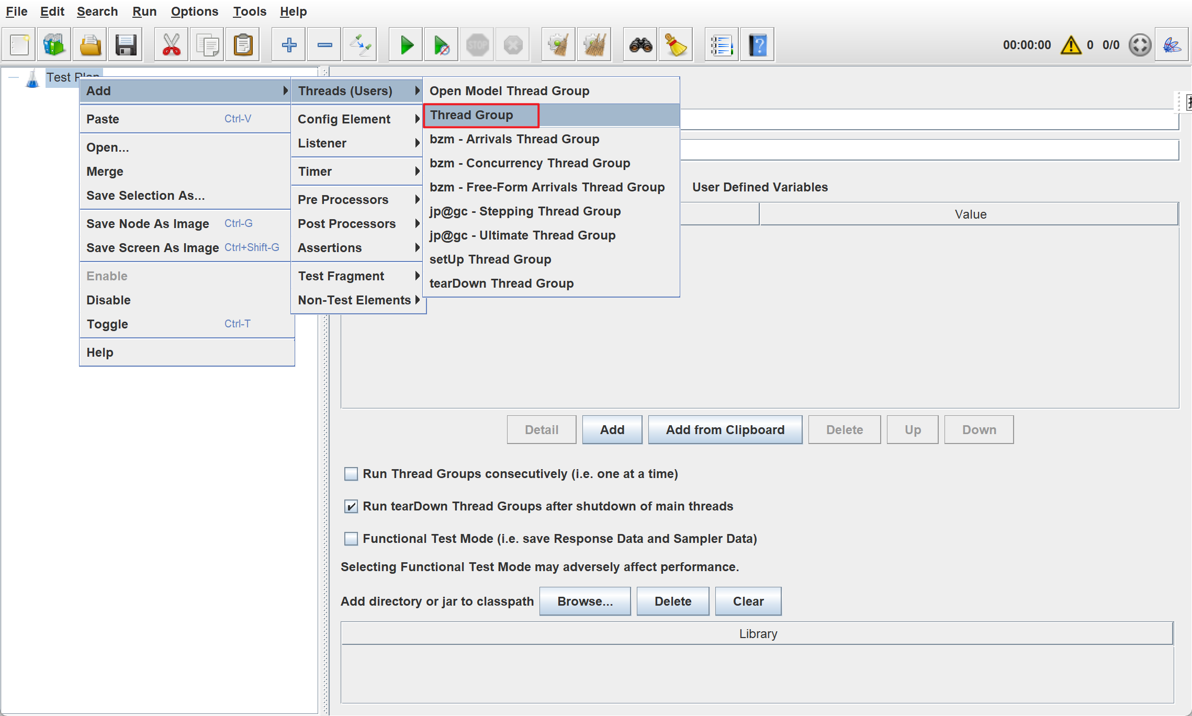Click the Cut scissors toolbar icon
The image size is (1192, 716).
(x=171, y=46)
